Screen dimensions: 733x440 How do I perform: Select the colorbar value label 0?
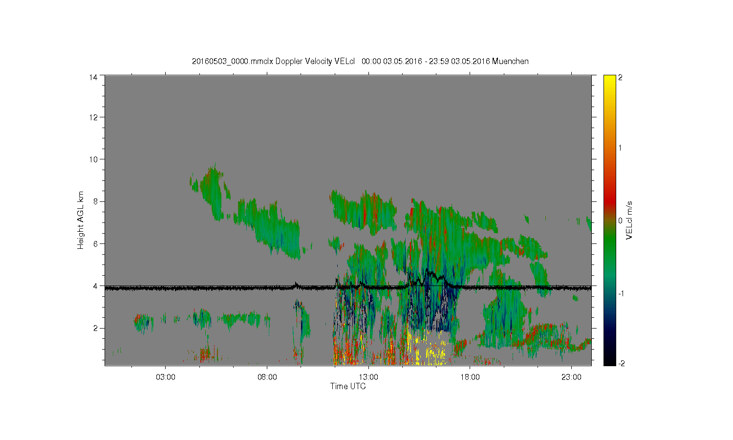click(x=620, y=220)
